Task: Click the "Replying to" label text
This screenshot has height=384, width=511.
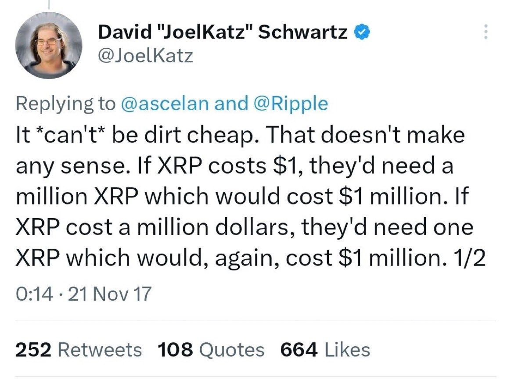Action: (65, 104)
